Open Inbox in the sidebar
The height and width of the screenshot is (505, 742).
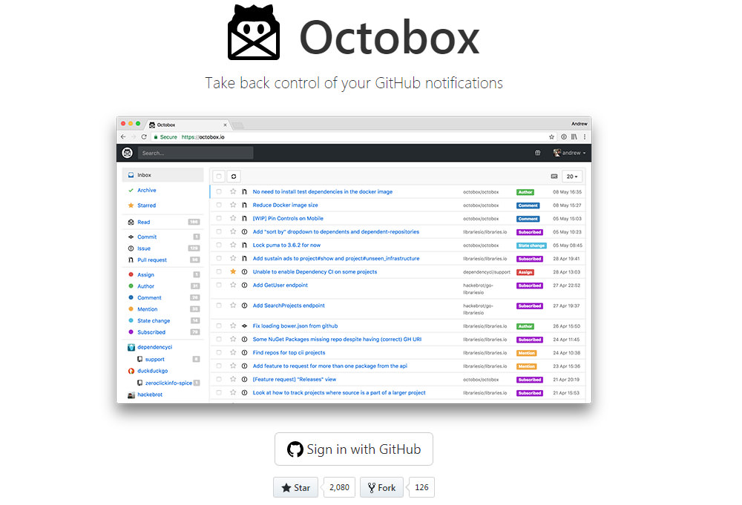click(162, 175)
